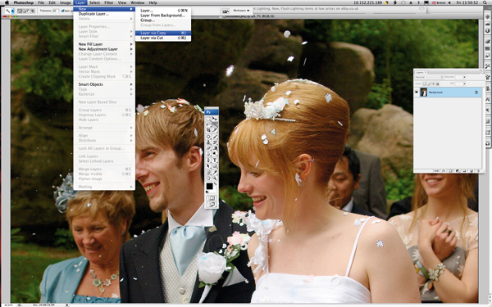This screenshot has height=307, width=492.
Task: Select the Dodge tool
Action: 215,154
